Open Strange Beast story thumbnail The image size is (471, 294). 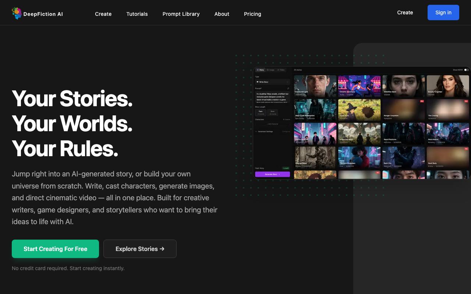(315, 158)
